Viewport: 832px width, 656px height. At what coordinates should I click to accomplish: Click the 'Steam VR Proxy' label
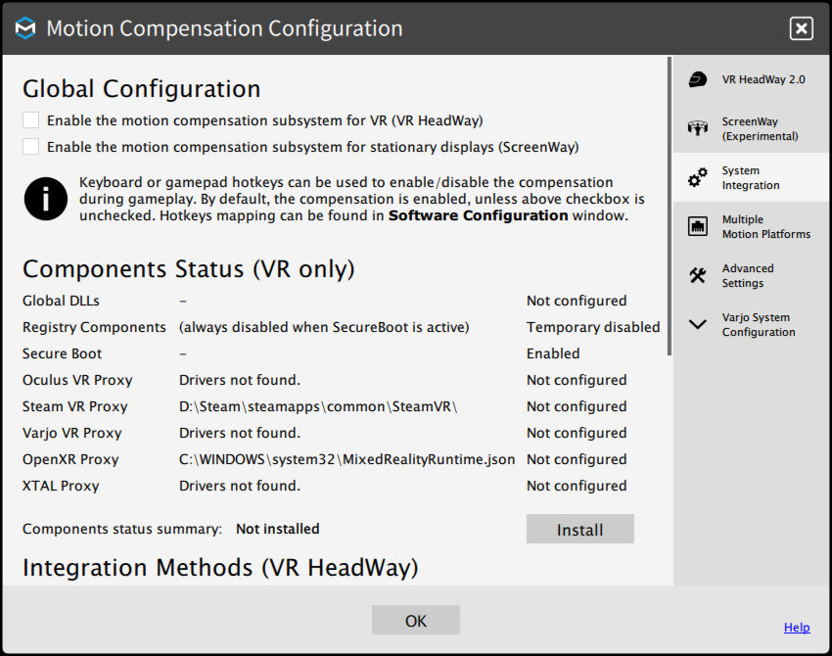74,406
